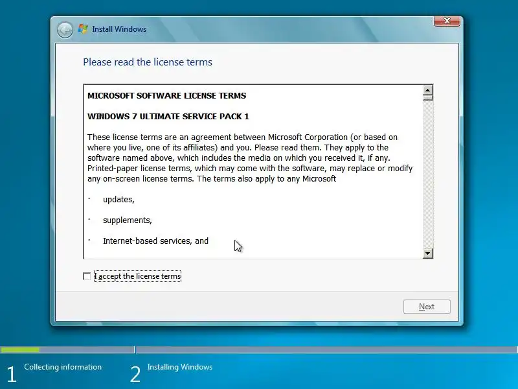Check the 'I accept the license terms' box

point(87,276)
